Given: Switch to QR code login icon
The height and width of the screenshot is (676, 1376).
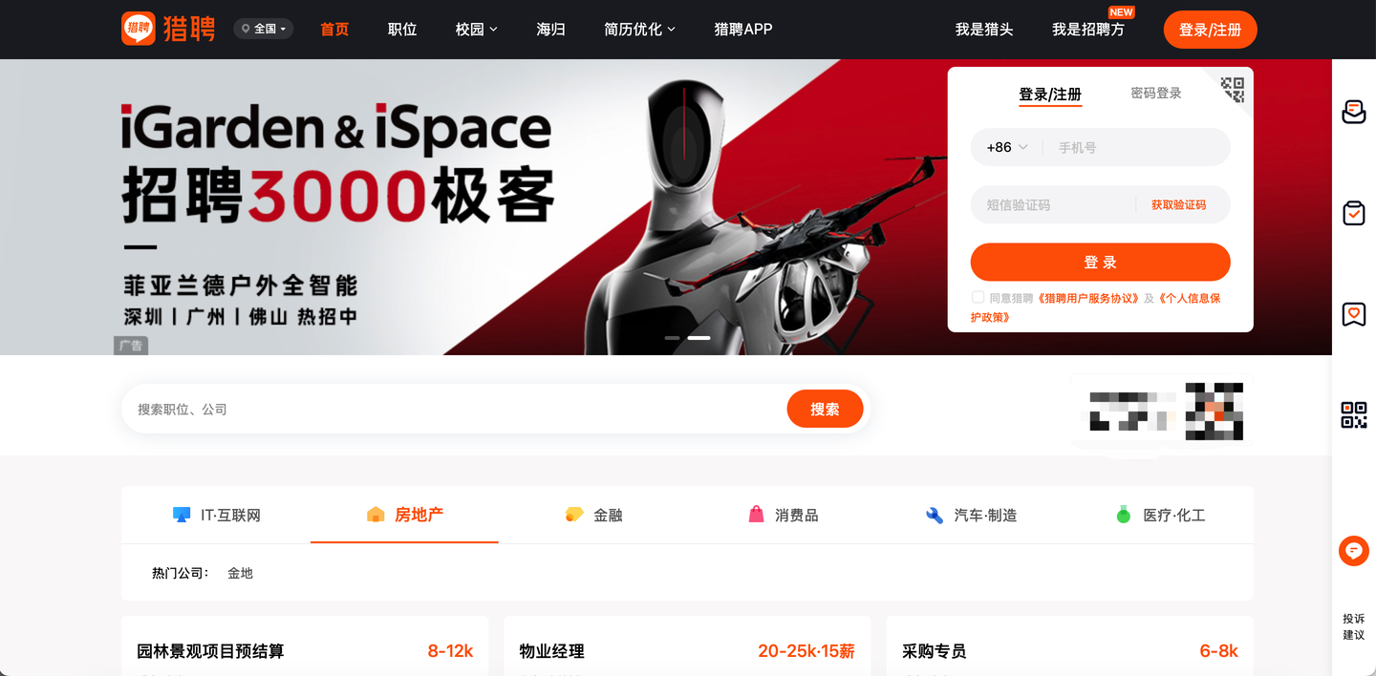Looking at the screenshot, I should [1233, 90].
